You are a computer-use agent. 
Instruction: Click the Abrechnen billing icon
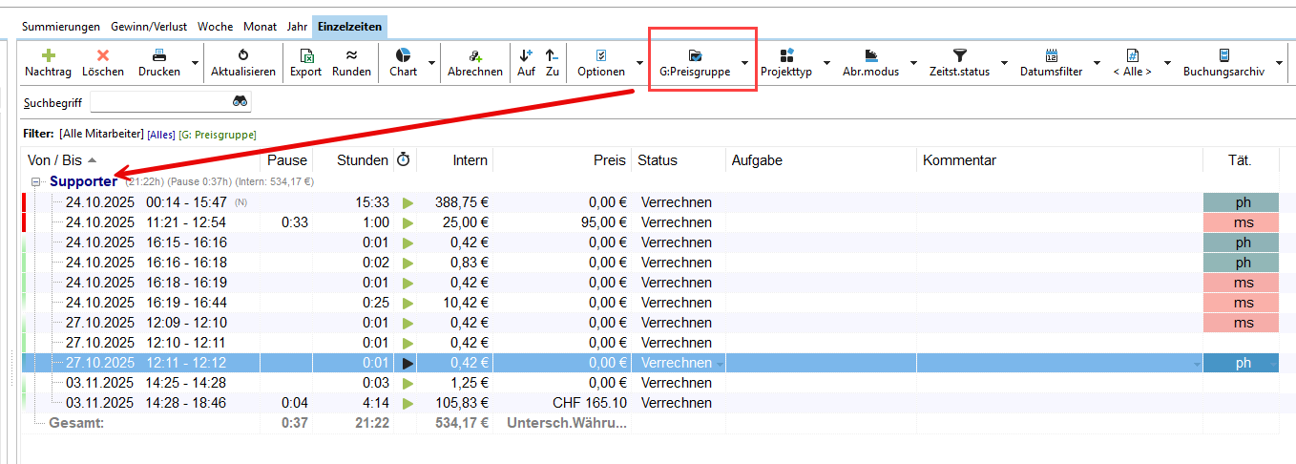[x=475, y=56]
